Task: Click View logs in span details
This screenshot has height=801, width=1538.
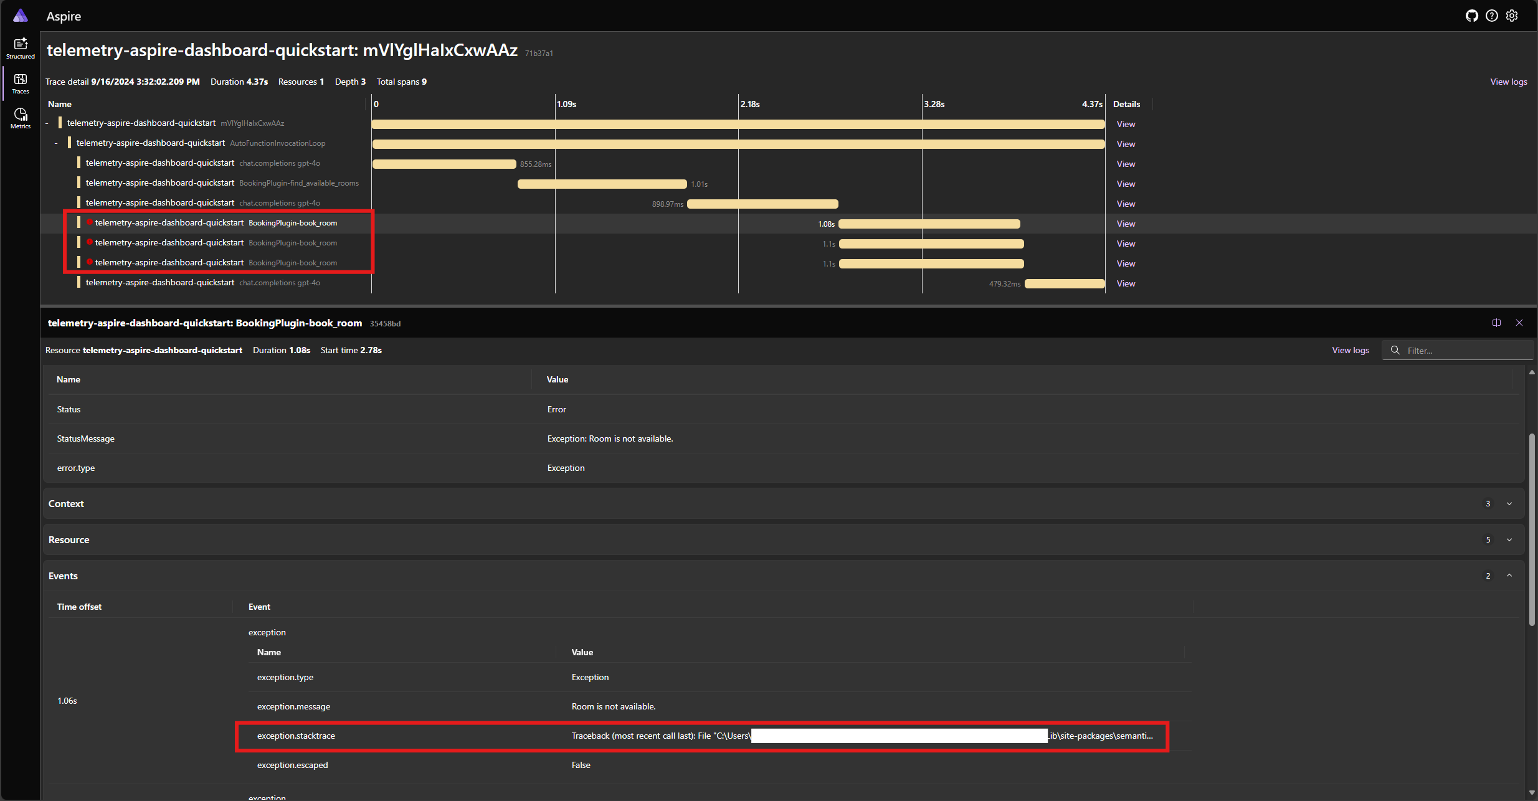Action: 1350,350
